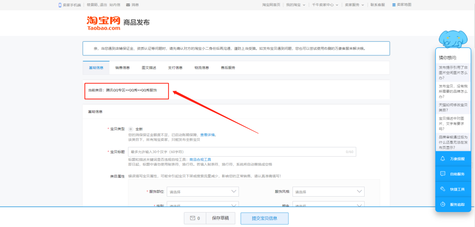Switch to the 售后服务 tab
The width and height of the screenshot is (475, 227).
pyautogui.click(x=228, y=68)
